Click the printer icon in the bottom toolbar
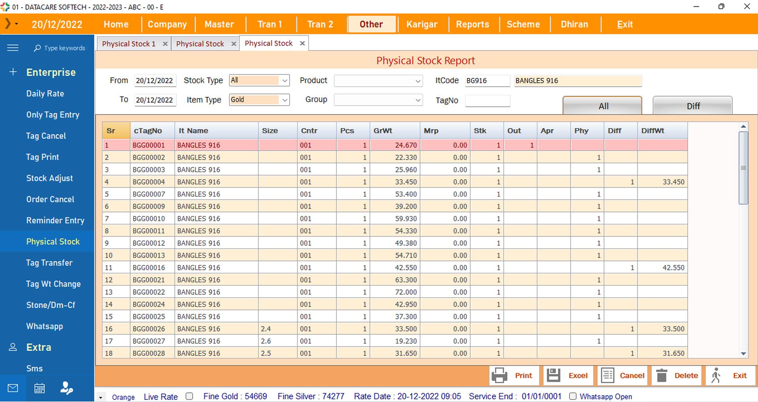This screenshot has width=758, height=402. tap(499, 376)
